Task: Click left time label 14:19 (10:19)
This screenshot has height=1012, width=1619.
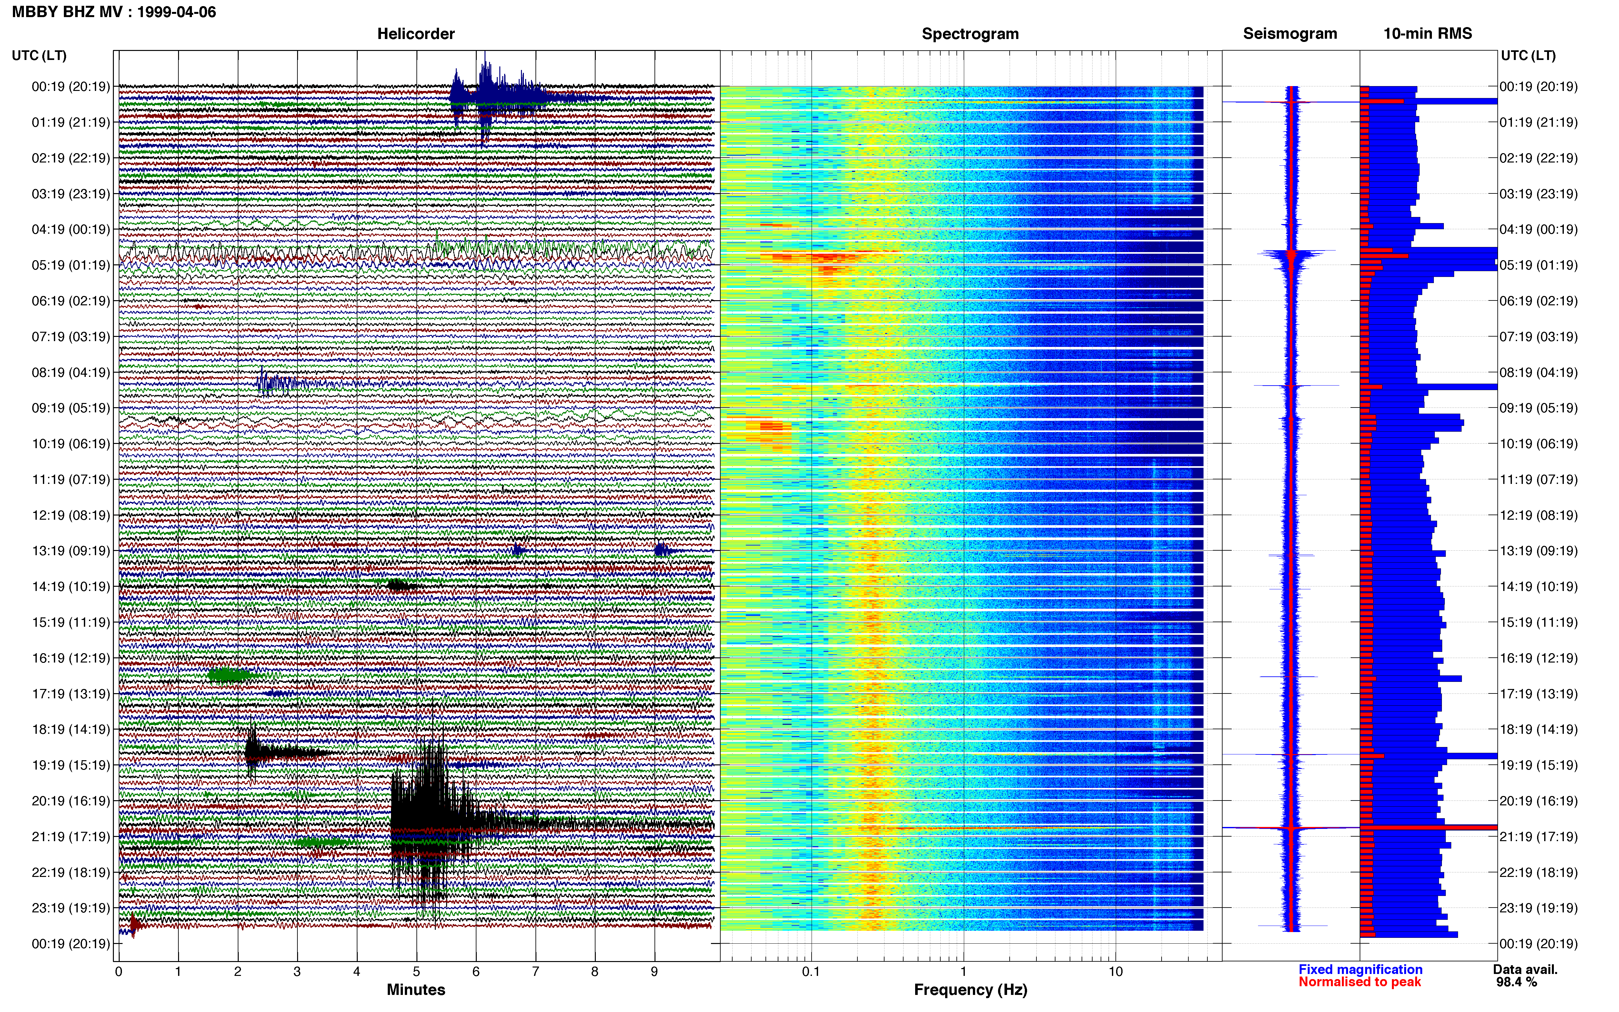Action: [x=71, y=586]
